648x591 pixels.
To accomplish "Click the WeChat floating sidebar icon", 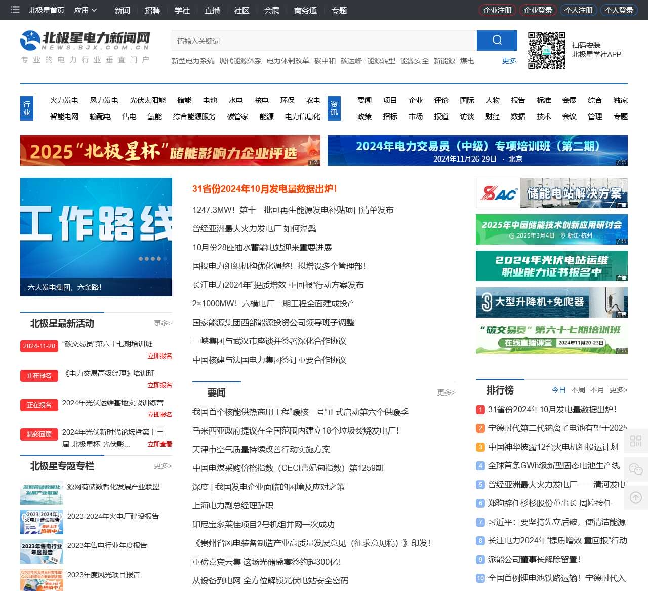I will point(635,469).
